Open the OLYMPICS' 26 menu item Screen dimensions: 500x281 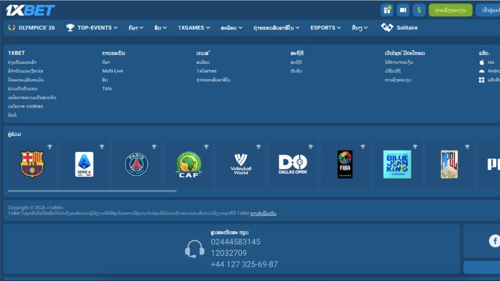pos(31,27)
